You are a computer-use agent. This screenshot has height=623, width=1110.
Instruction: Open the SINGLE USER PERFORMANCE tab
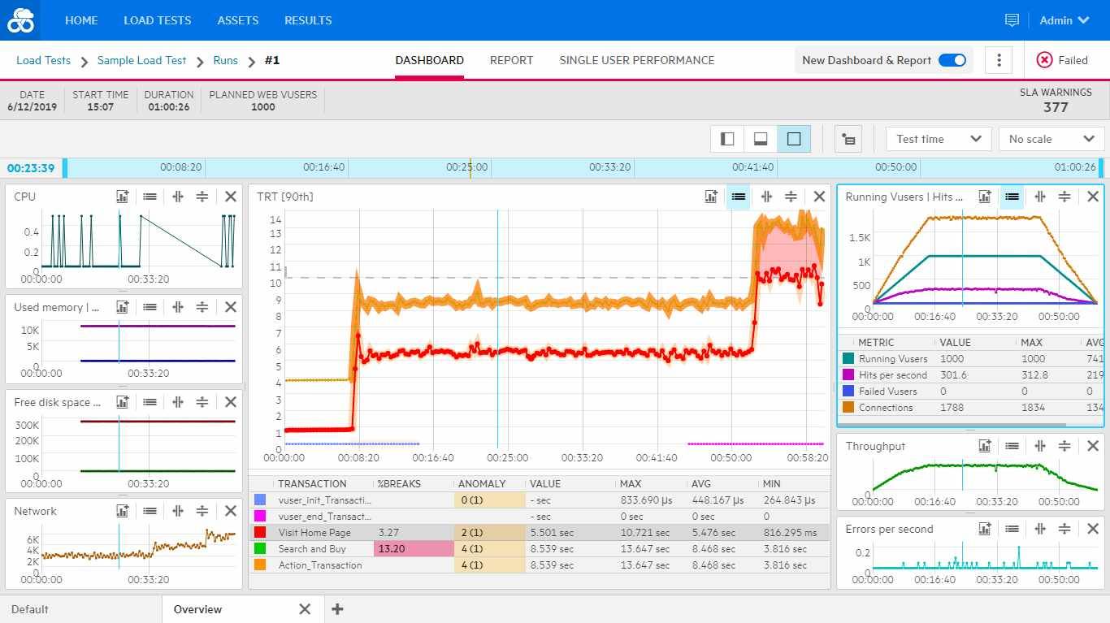[x=636, y=60]
